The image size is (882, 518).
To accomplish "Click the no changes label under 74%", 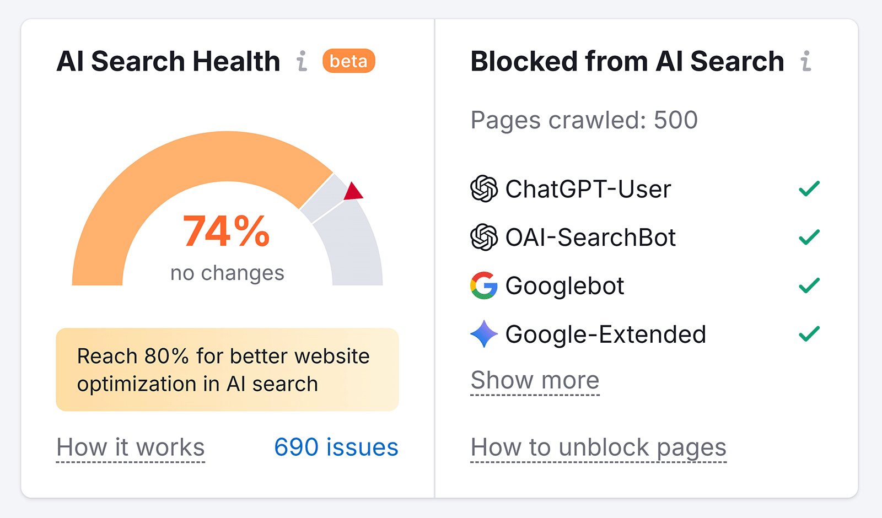I will click(227, 272).
